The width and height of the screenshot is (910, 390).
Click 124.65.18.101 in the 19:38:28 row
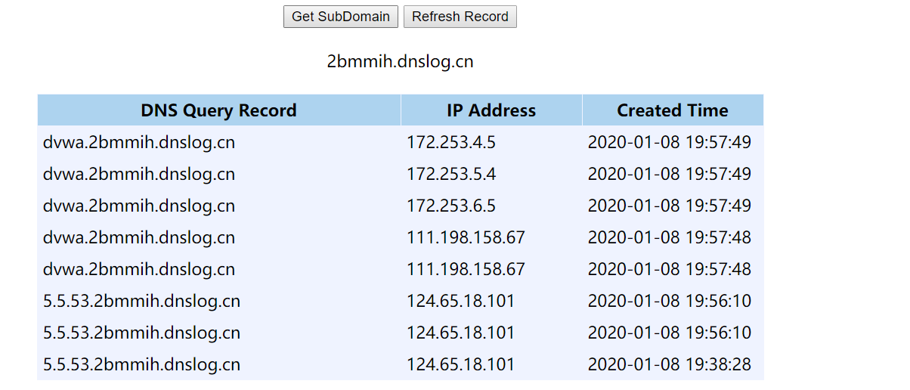[x=461, y=364]
